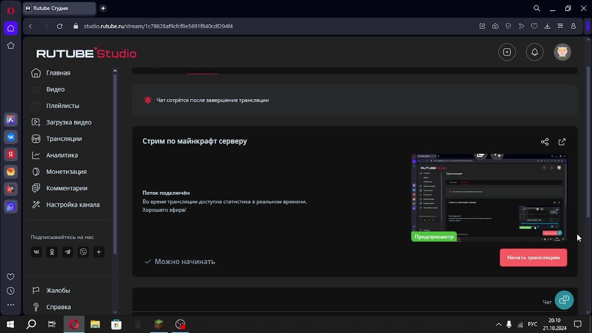Open user profile avatar

(562, 52)
